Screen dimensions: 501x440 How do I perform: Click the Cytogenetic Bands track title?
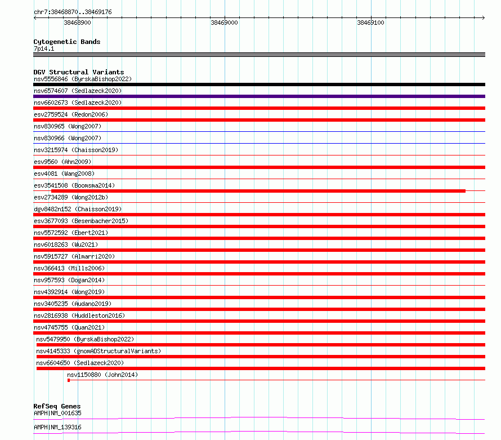67,42
